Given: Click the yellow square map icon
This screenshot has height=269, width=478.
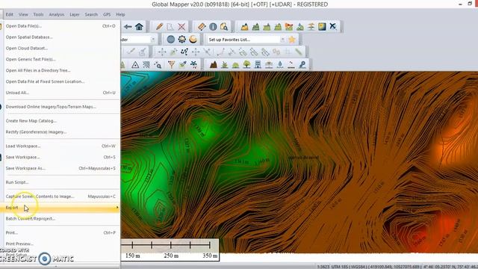Looking at the screenshot, I should [x=322, y=27].
